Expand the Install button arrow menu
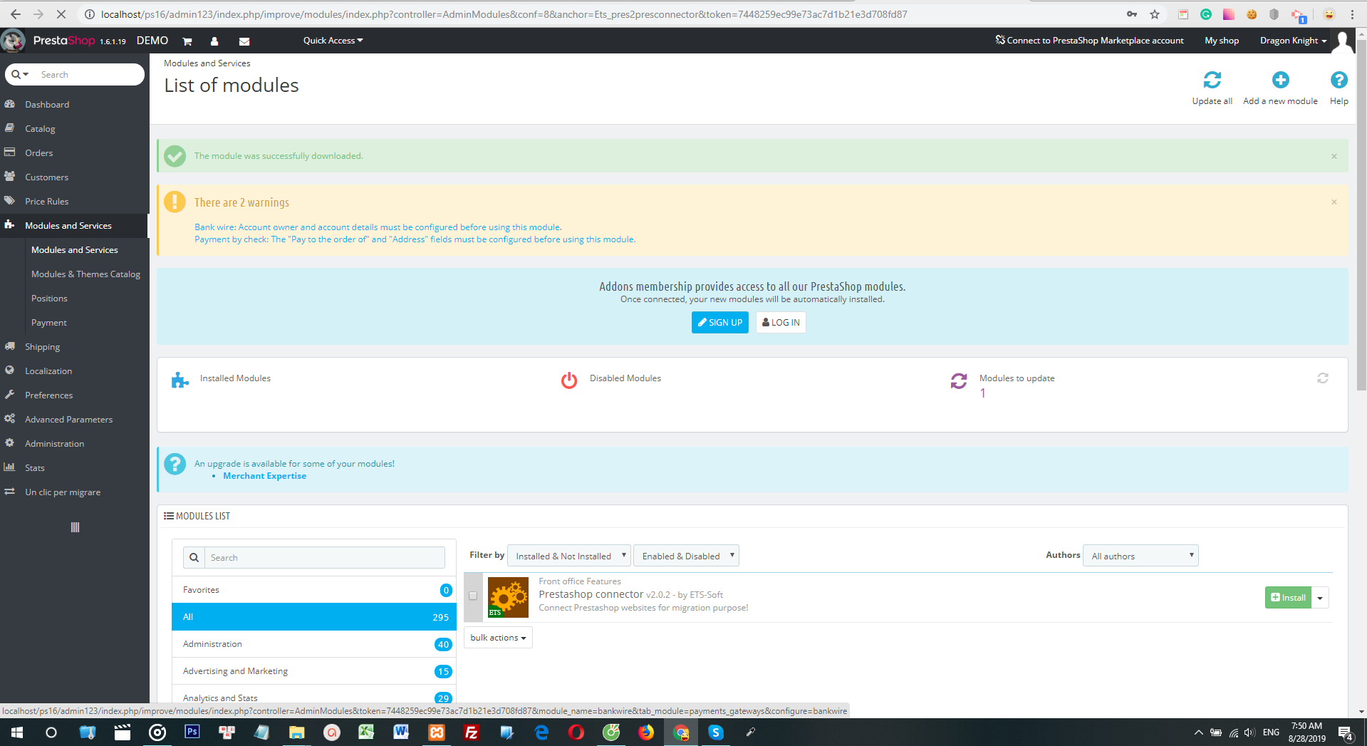 tap(1320, 598)
